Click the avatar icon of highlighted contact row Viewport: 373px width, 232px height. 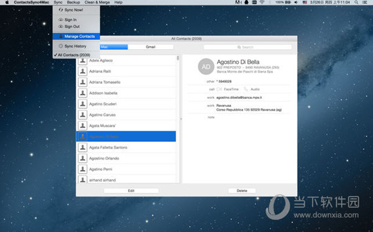[x=83, y=137]
